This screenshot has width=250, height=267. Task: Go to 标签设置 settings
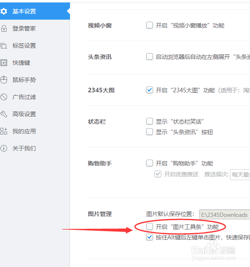tap(35, 46)
